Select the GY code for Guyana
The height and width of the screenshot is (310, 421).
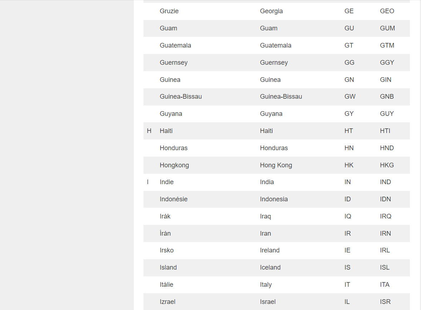point(349,114)
